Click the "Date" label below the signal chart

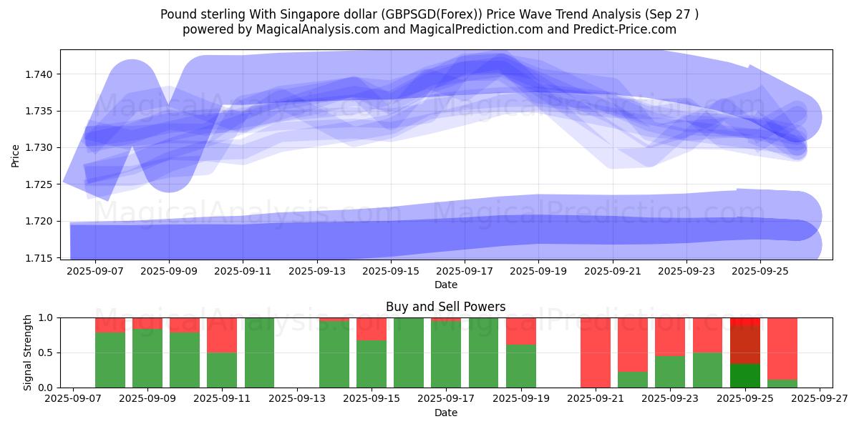445,413
